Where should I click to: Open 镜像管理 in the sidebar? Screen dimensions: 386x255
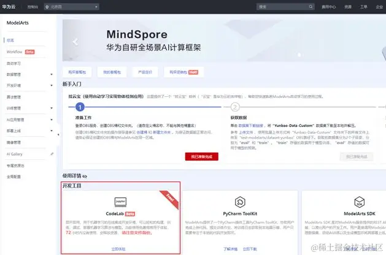14,142
